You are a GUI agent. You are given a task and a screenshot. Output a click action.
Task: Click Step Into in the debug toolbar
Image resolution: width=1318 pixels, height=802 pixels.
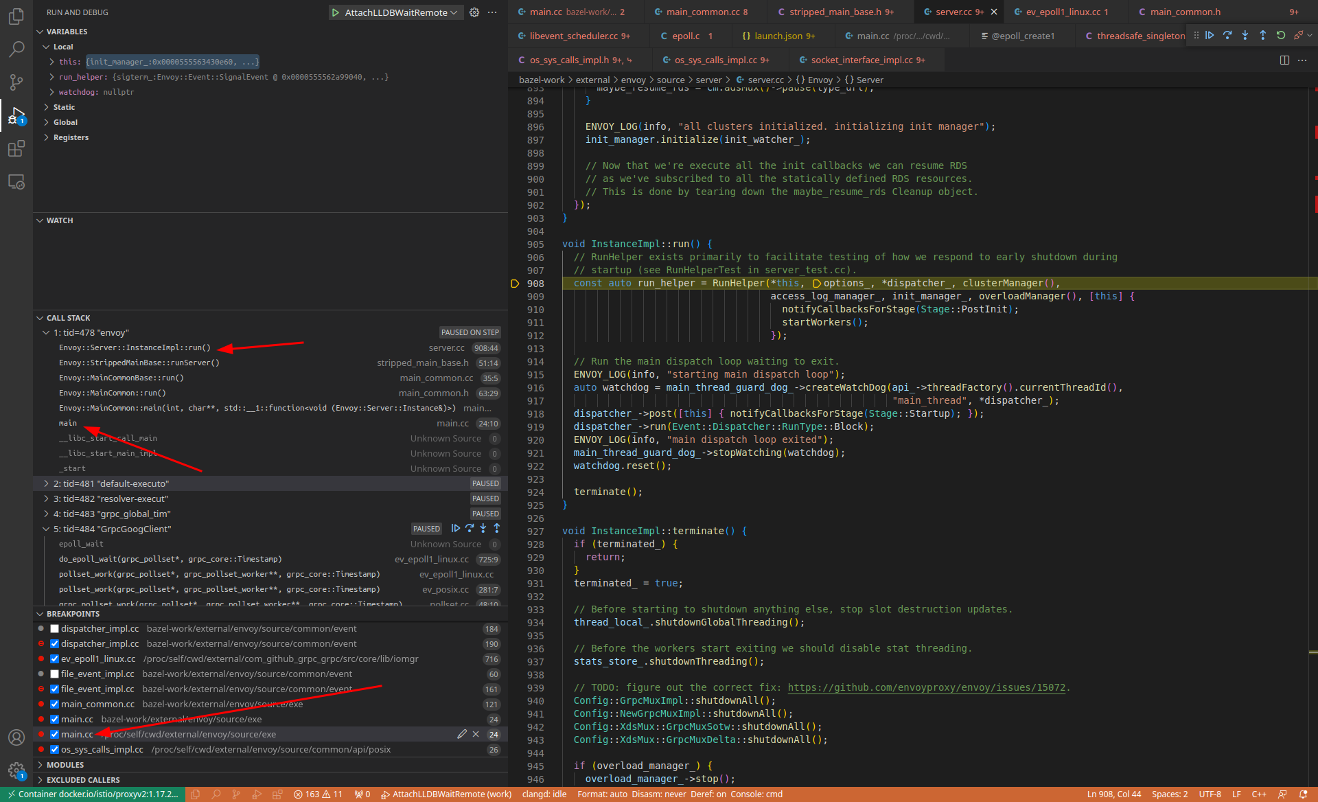coord(1245,35)
